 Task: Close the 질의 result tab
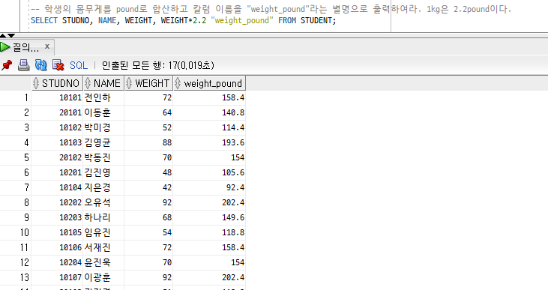click(x=47, y=46)
